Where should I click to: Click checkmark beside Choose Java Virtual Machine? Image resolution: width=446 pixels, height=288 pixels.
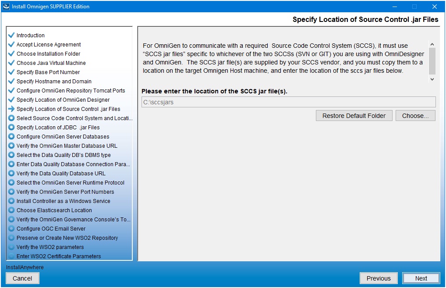point(11,63)
